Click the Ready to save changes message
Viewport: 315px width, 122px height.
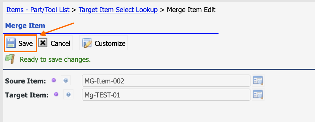[55, 60]
